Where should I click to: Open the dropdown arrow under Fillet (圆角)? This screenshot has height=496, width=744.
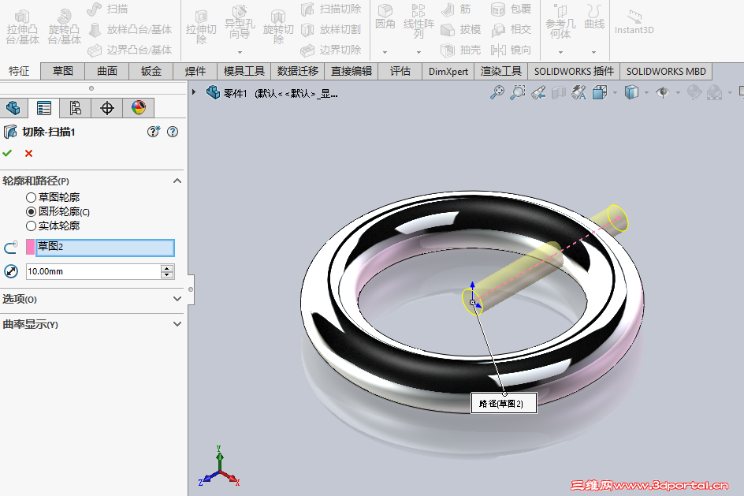(385, 52)
